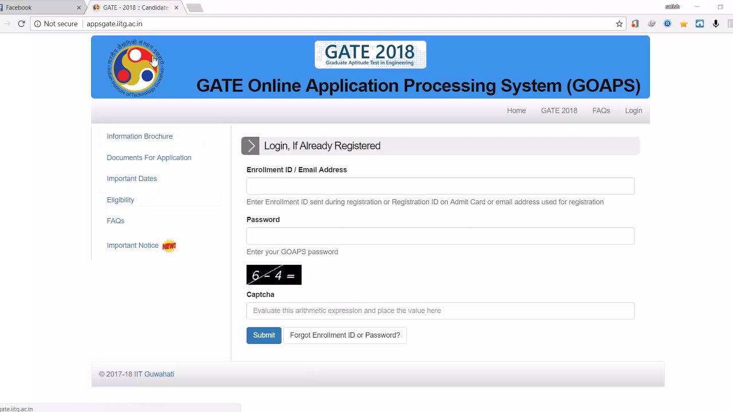Click the satish profile button
The height and width of the screenshot is (412, 733).
click(672, 7)
